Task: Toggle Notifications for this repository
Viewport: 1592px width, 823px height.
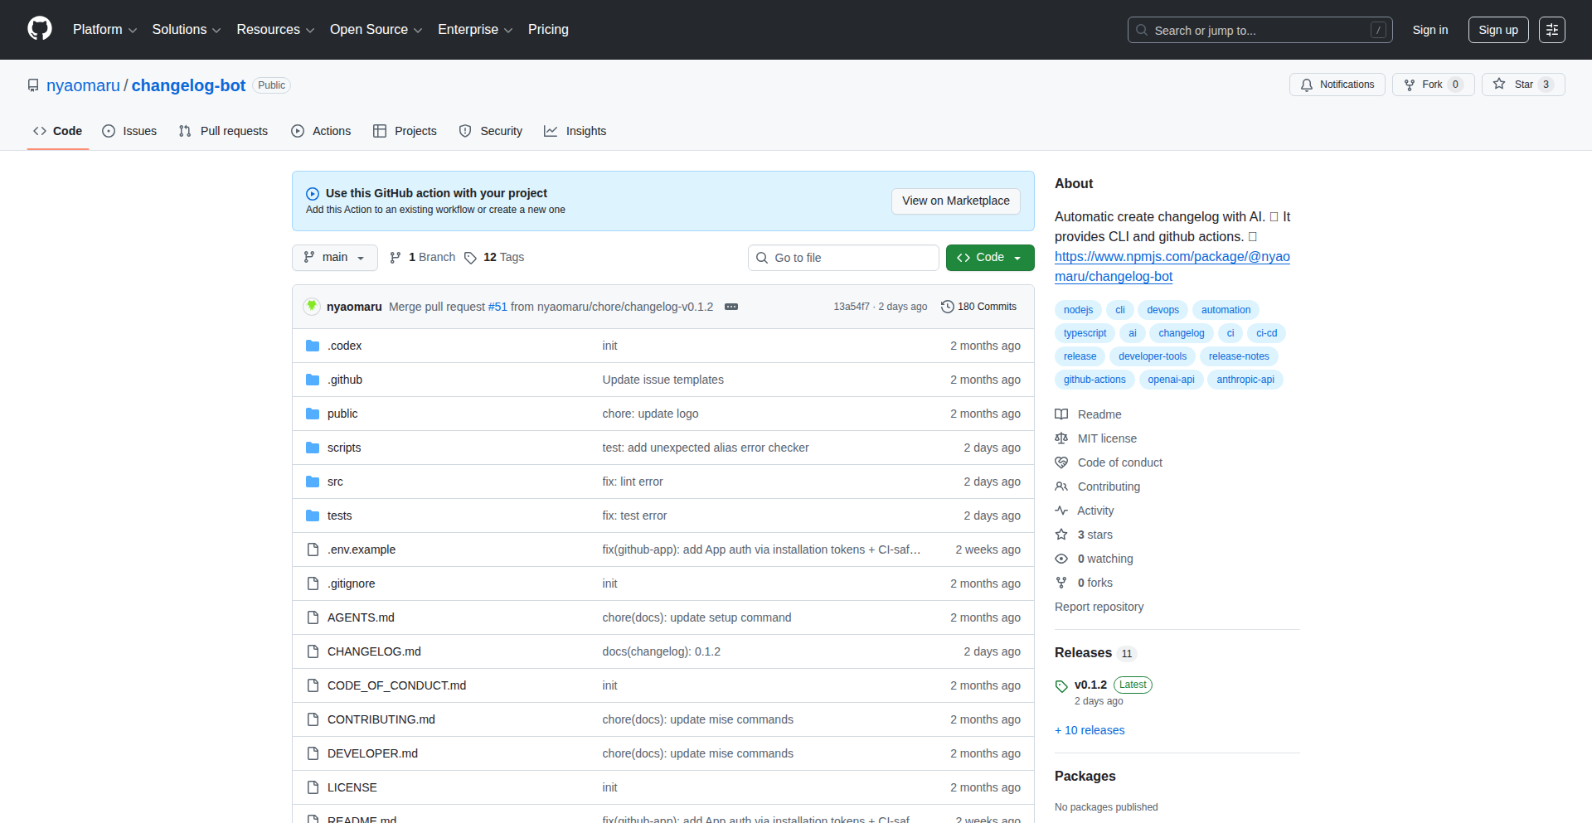Action: (x=1337, y=85)
